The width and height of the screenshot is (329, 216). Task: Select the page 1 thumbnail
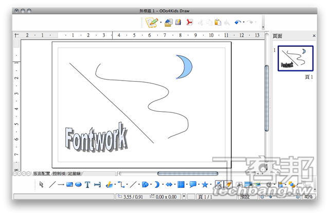(x=295, y=58)
